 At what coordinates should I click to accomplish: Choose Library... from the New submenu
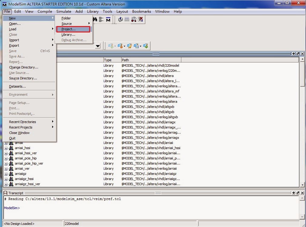tap(74, 35)
